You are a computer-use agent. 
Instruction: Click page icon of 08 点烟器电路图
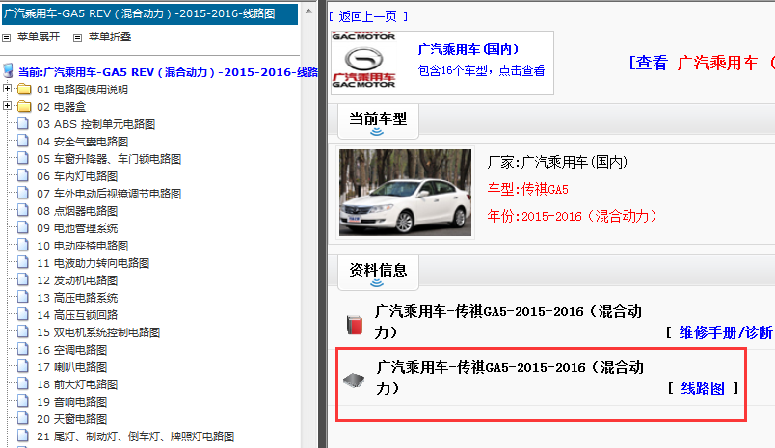coord(23,210)
